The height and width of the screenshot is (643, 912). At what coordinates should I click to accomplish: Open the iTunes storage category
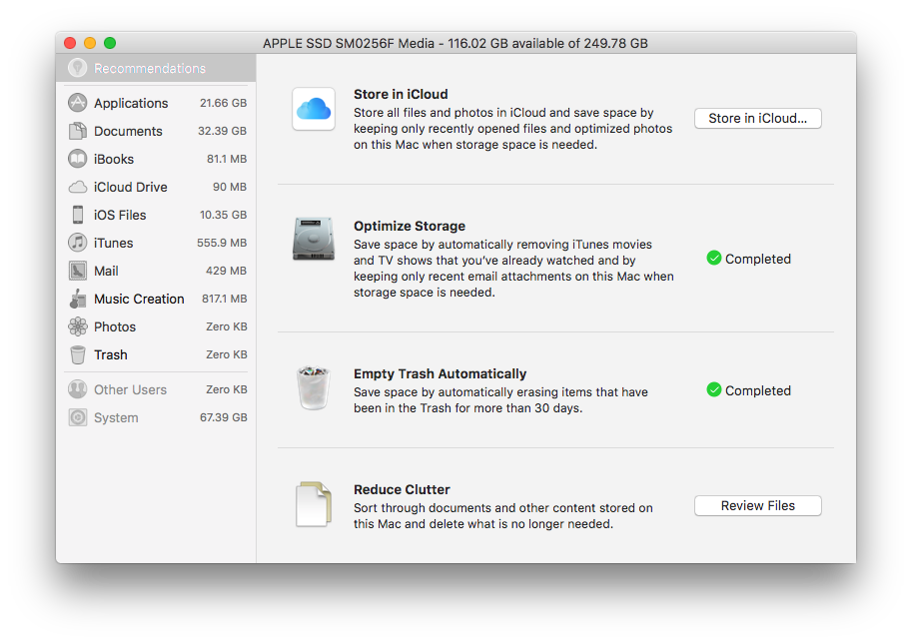113,243
